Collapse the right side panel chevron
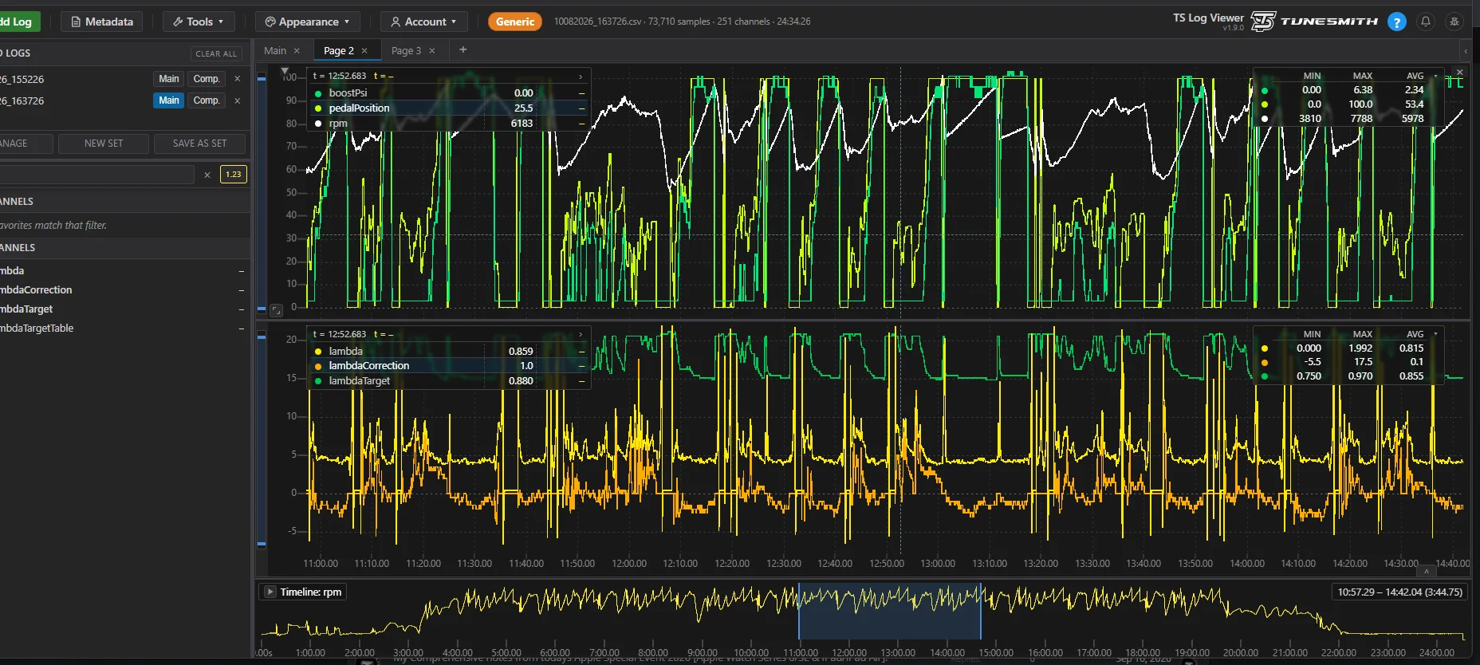1480x665 pixels. click(x=1466, y=51)
